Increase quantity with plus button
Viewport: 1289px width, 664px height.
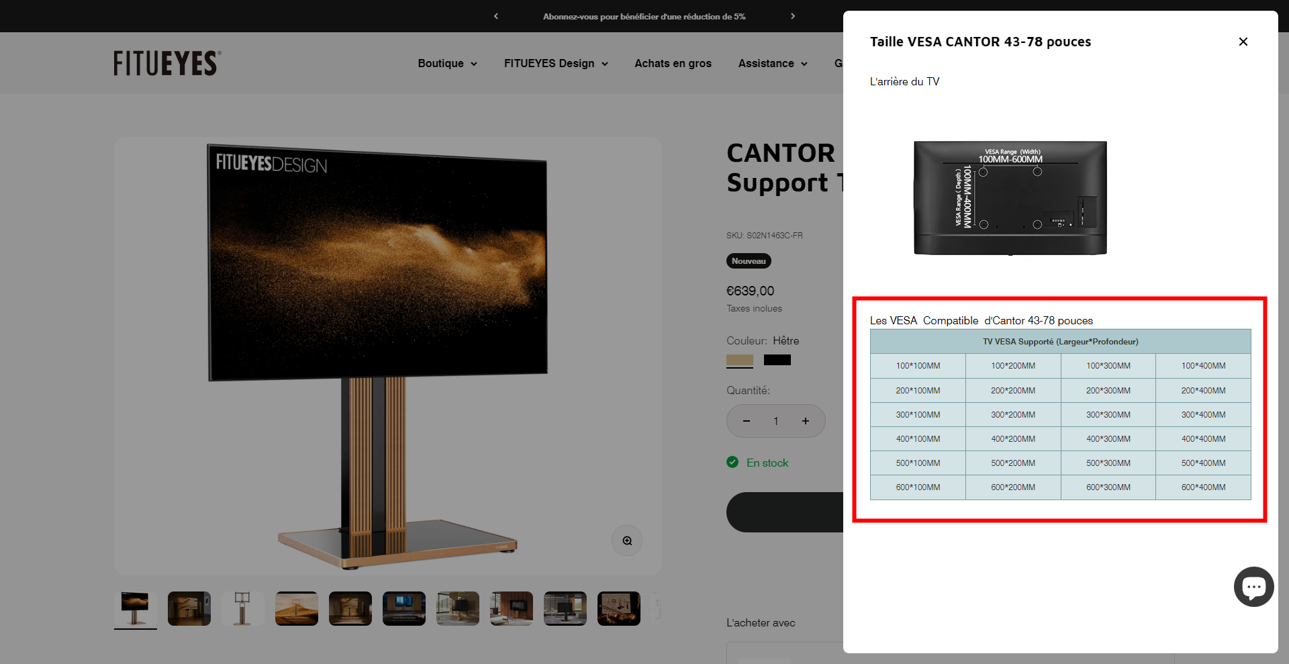click(x=806, y=421)
